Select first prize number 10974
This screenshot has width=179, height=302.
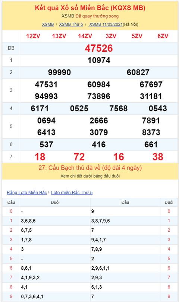point(99,60)
